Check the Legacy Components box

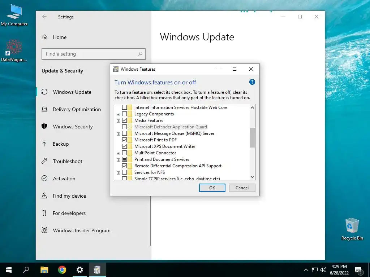124,114
